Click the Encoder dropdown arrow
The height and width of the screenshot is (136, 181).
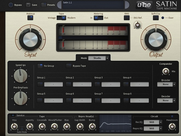pyautogui.click(x=174, y=84)
